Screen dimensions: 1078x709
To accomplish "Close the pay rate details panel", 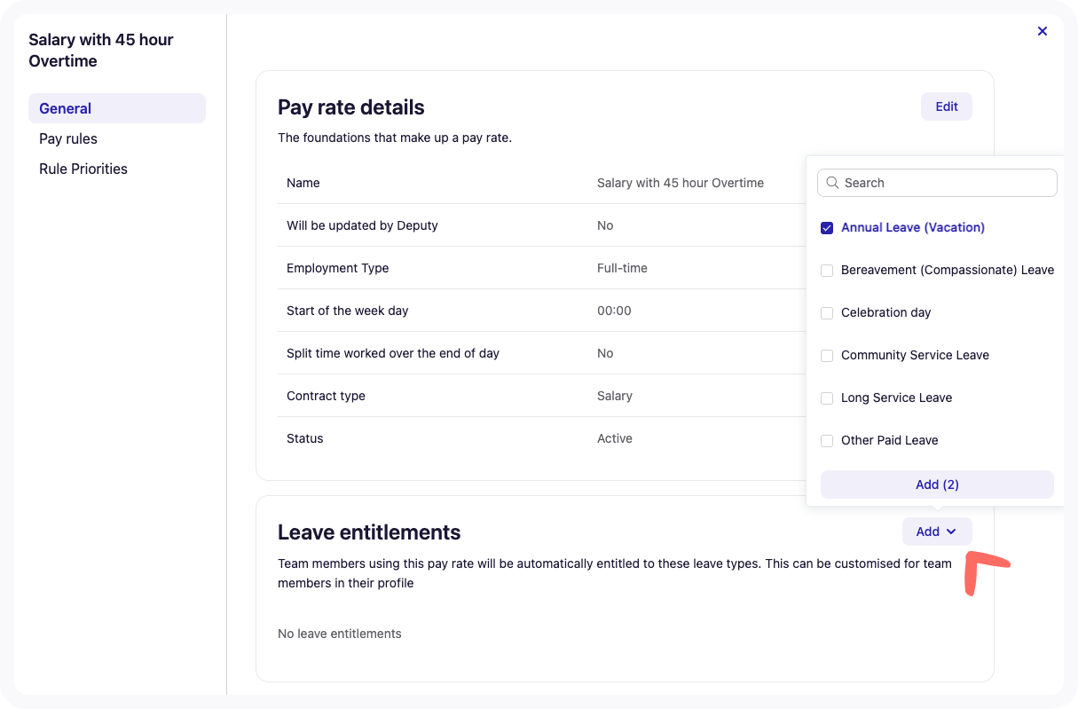I will 1043,31.
